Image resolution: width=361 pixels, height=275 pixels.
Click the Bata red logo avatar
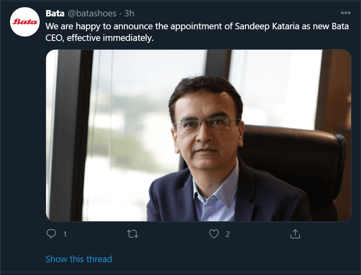pyautogui.click(x=24, y=22)
